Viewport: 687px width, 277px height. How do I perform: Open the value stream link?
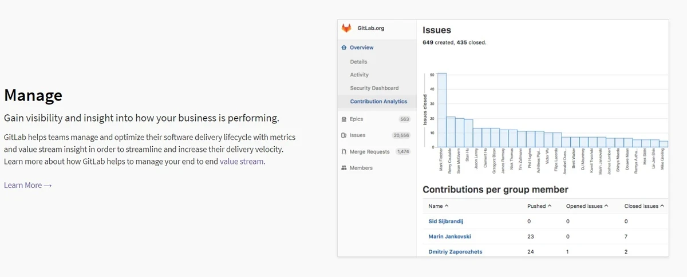(x=242, y=161)
